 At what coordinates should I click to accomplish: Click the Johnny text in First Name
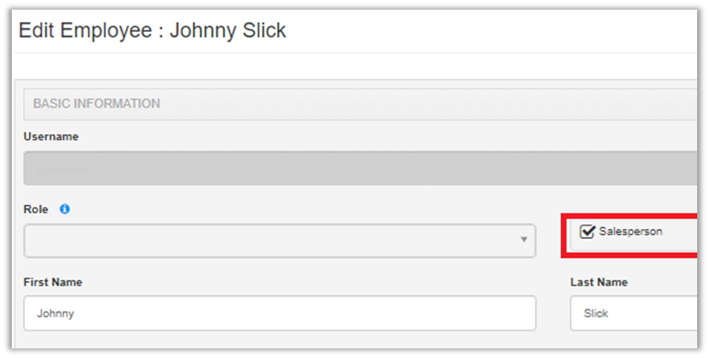(x=56, y=314)
